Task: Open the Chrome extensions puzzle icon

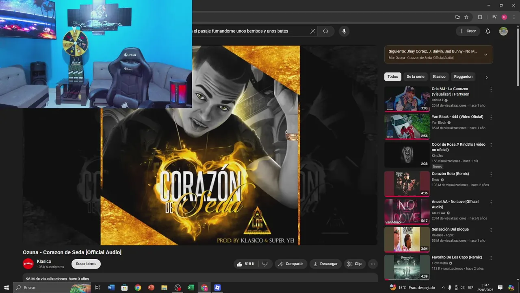Action: click(480, 17)
